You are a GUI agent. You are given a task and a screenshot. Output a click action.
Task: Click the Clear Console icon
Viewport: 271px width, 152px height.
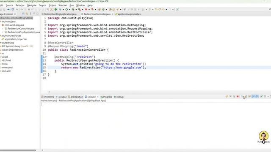pos(242,97)
